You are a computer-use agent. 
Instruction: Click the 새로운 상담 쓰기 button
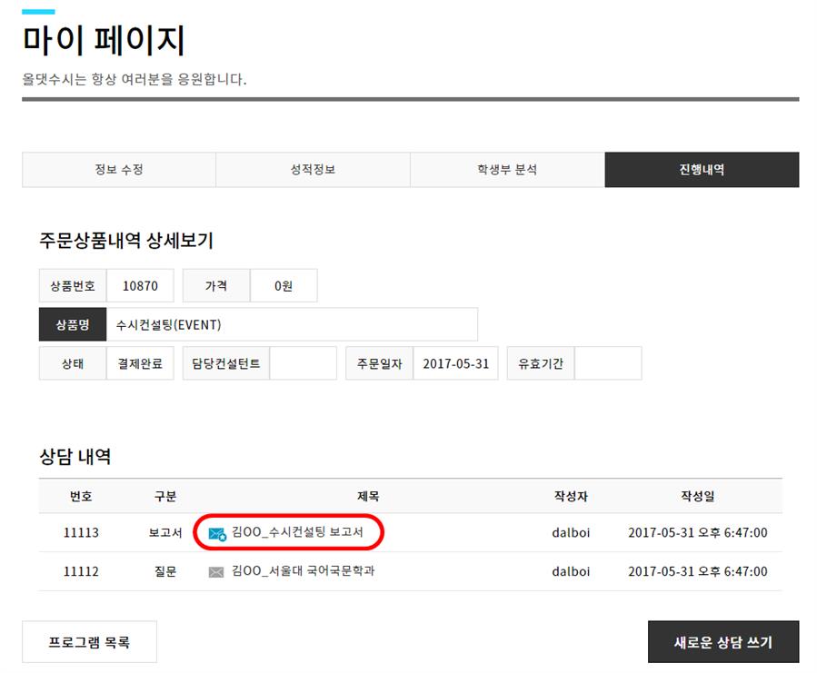(723, 642)
